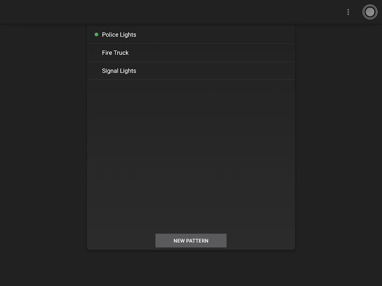The width and height of the screenshot is (382, 286).
Task: Activate the Fire Truck list row
Action: [x=191, y=53]
